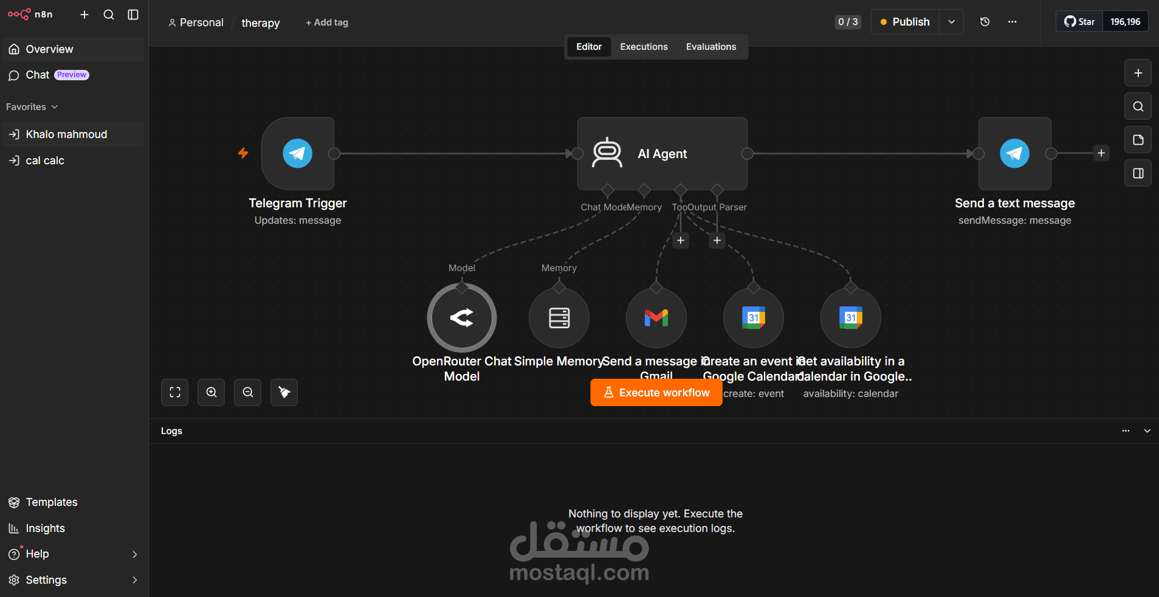This screenshot has width=1159, height=597.
Task: Open Insights in sidebar
Action: point(73,528)
